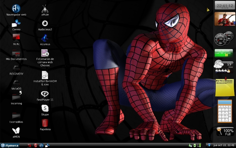Click the orange calculator widget
The image size is (236, 148).
225,111
